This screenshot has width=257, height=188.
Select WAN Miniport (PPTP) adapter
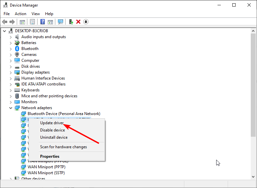46,167
